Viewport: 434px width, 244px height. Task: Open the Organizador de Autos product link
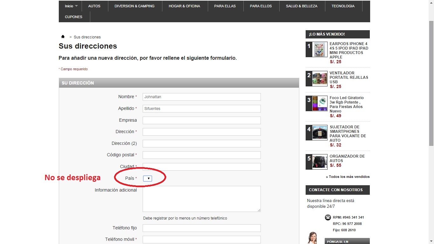click(347, 159)
